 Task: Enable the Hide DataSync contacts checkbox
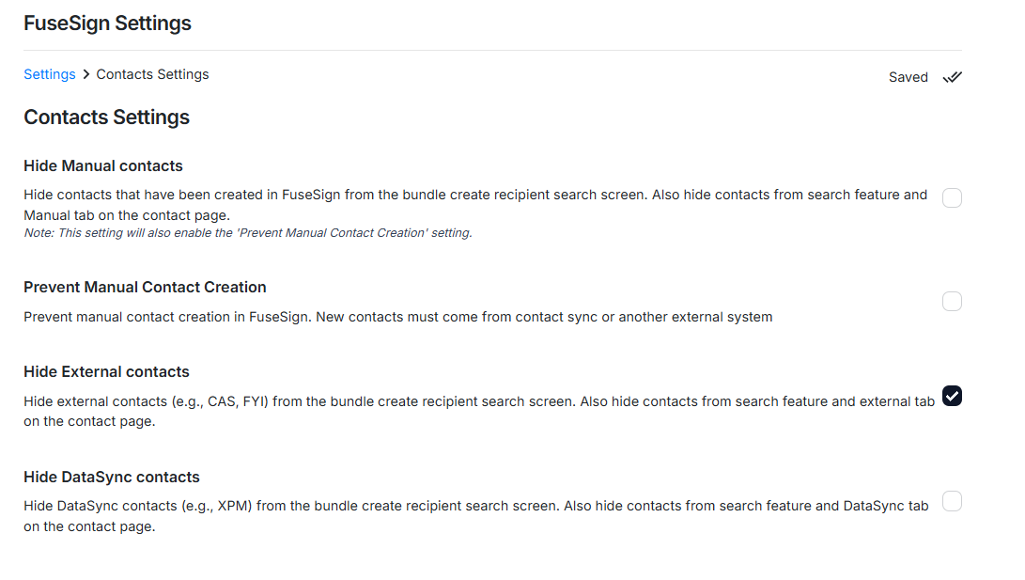pos(952,501)
